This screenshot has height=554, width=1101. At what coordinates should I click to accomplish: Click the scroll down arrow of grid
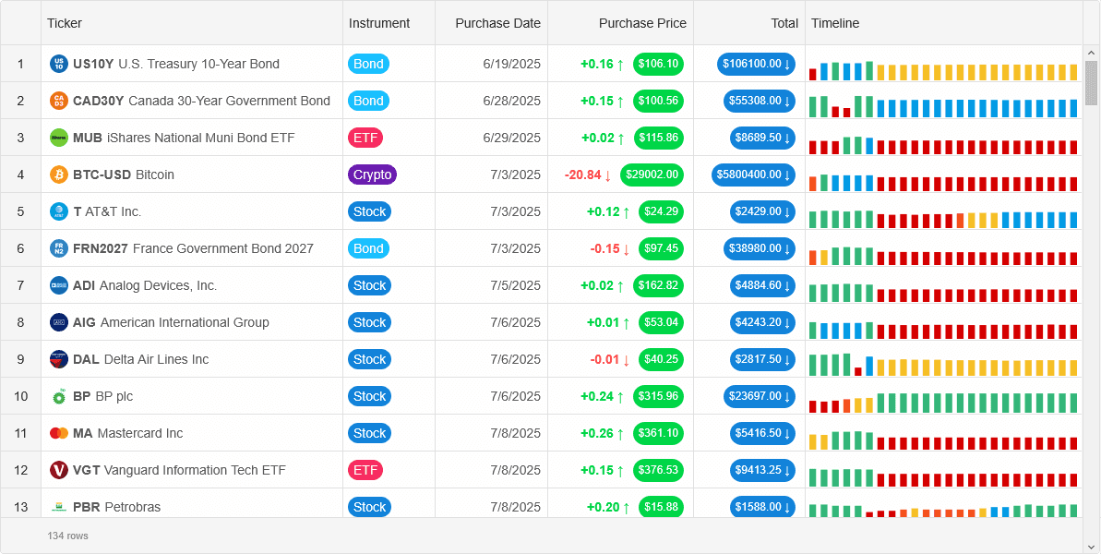(x=1091, y=546)
